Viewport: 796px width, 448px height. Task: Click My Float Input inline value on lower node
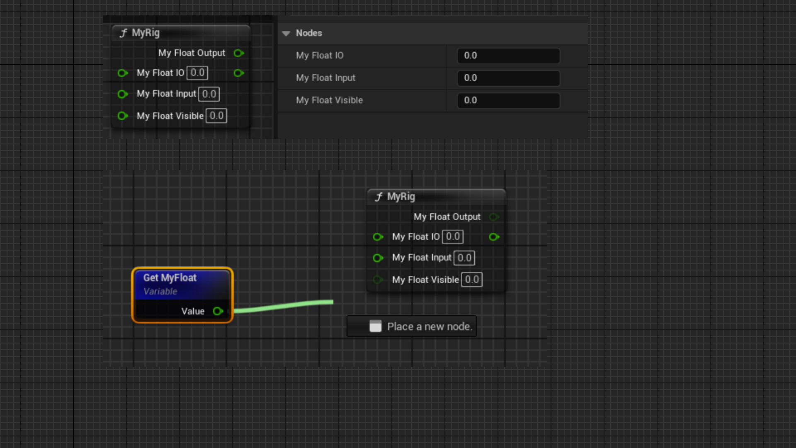464,258
